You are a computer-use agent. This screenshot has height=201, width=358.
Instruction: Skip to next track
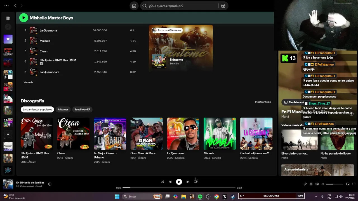pyautogui.click(x=188, y=182)
